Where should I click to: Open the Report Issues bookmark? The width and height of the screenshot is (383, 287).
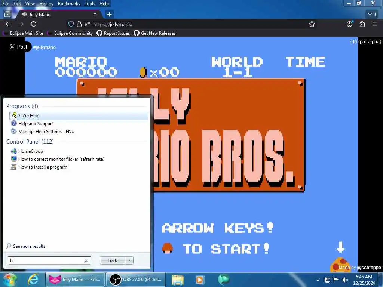click(x=113, y=33)
